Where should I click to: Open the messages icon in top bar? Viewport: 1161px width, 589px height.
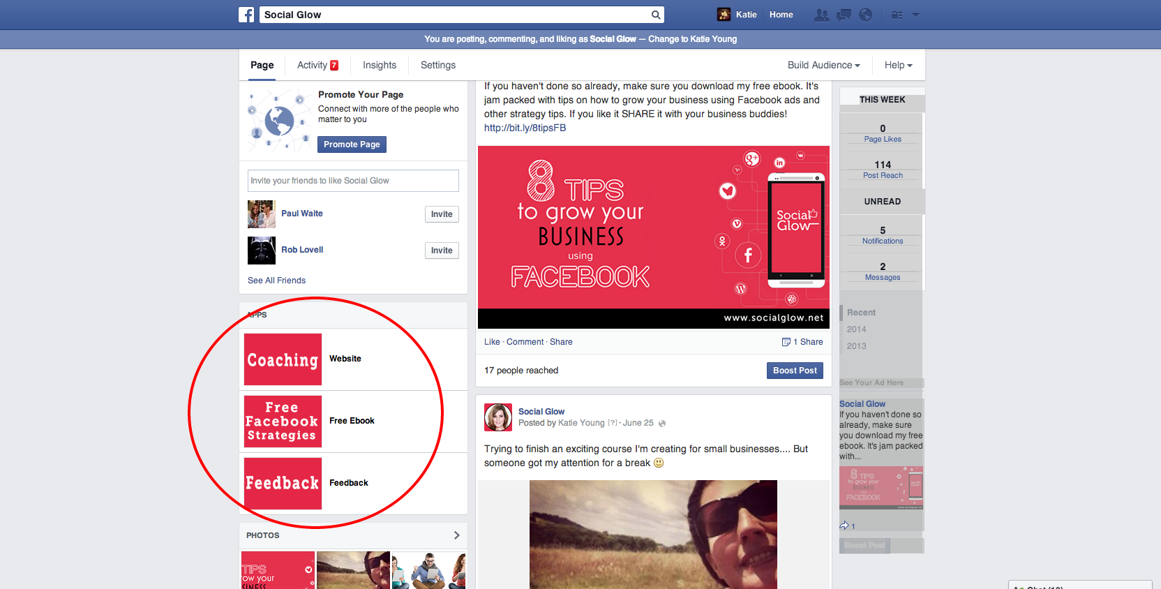(844, 15)
